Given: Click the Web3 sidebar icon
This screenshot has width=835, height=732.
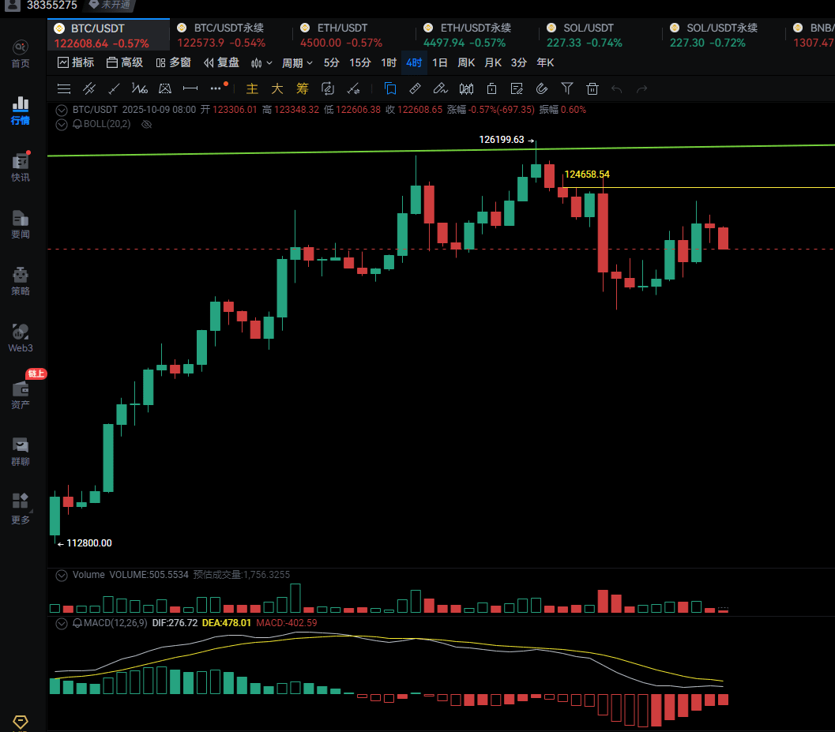Looking at the screenshot, I should tap(21, 337).
